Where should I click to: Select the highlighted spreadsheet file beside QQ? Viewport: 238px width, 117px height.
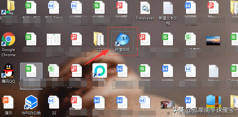31,76
